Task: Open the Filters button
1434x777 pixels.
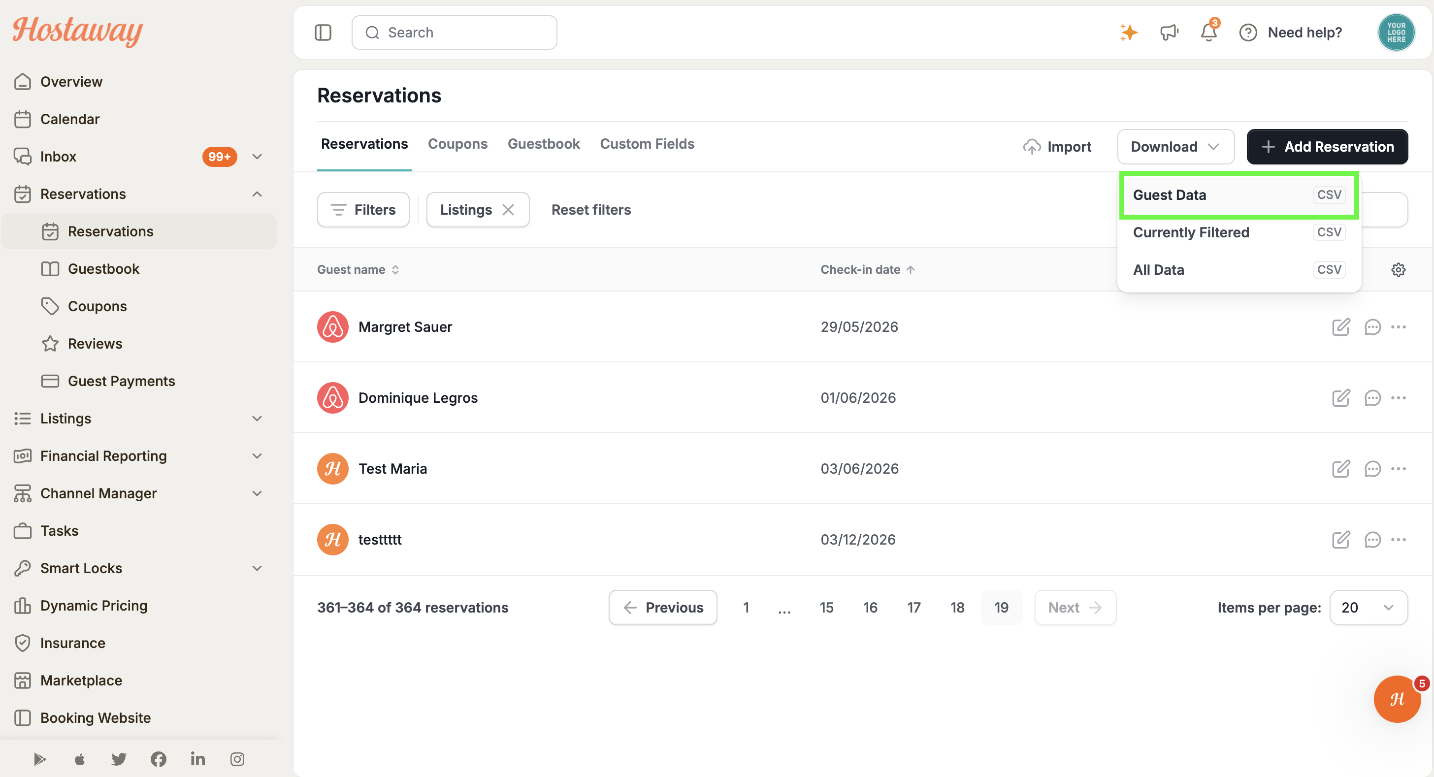Action: (363, 210)
